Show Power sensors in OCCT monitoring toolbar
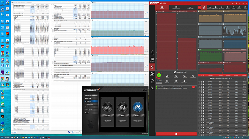 [222, 7]
